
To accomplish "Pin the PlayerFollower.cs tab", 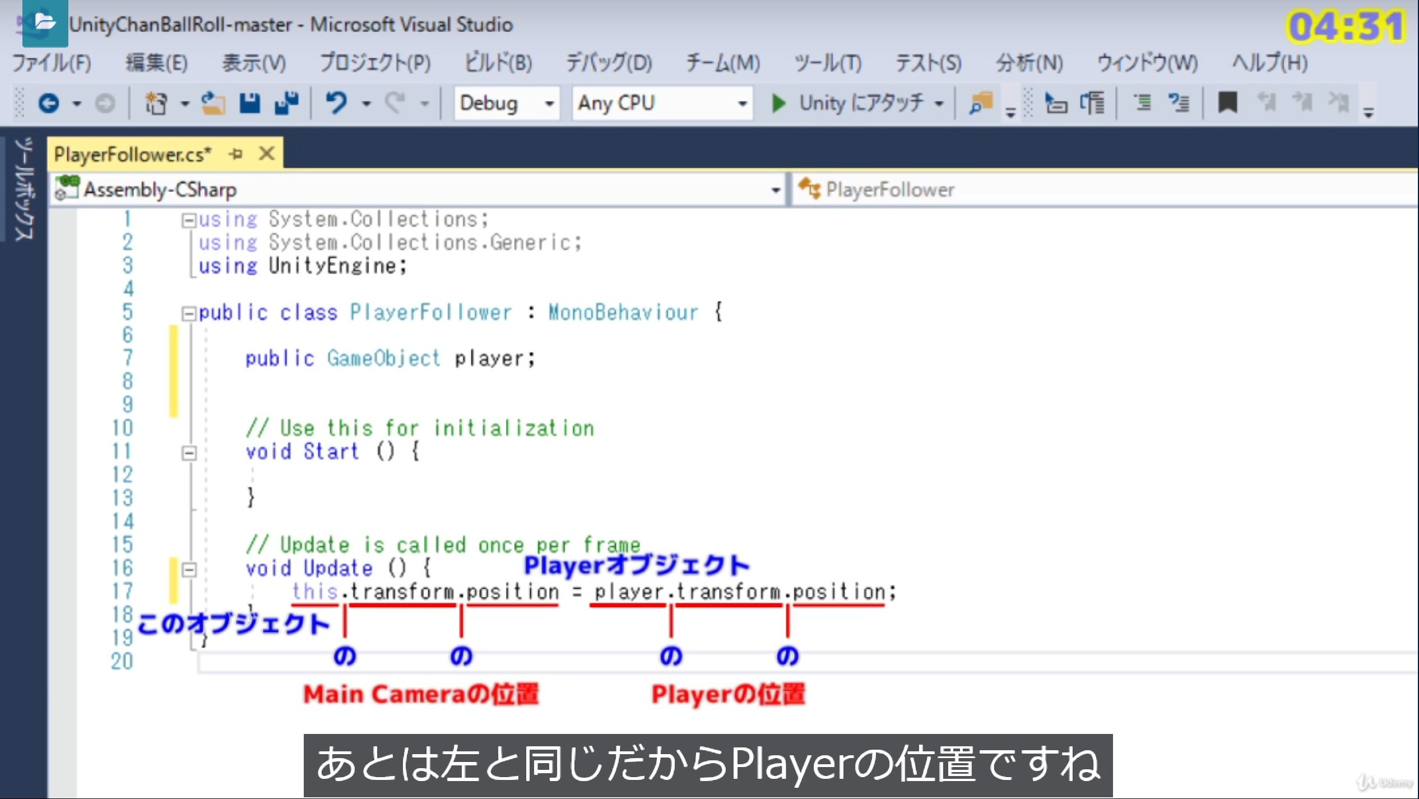I will pos(236,154).
